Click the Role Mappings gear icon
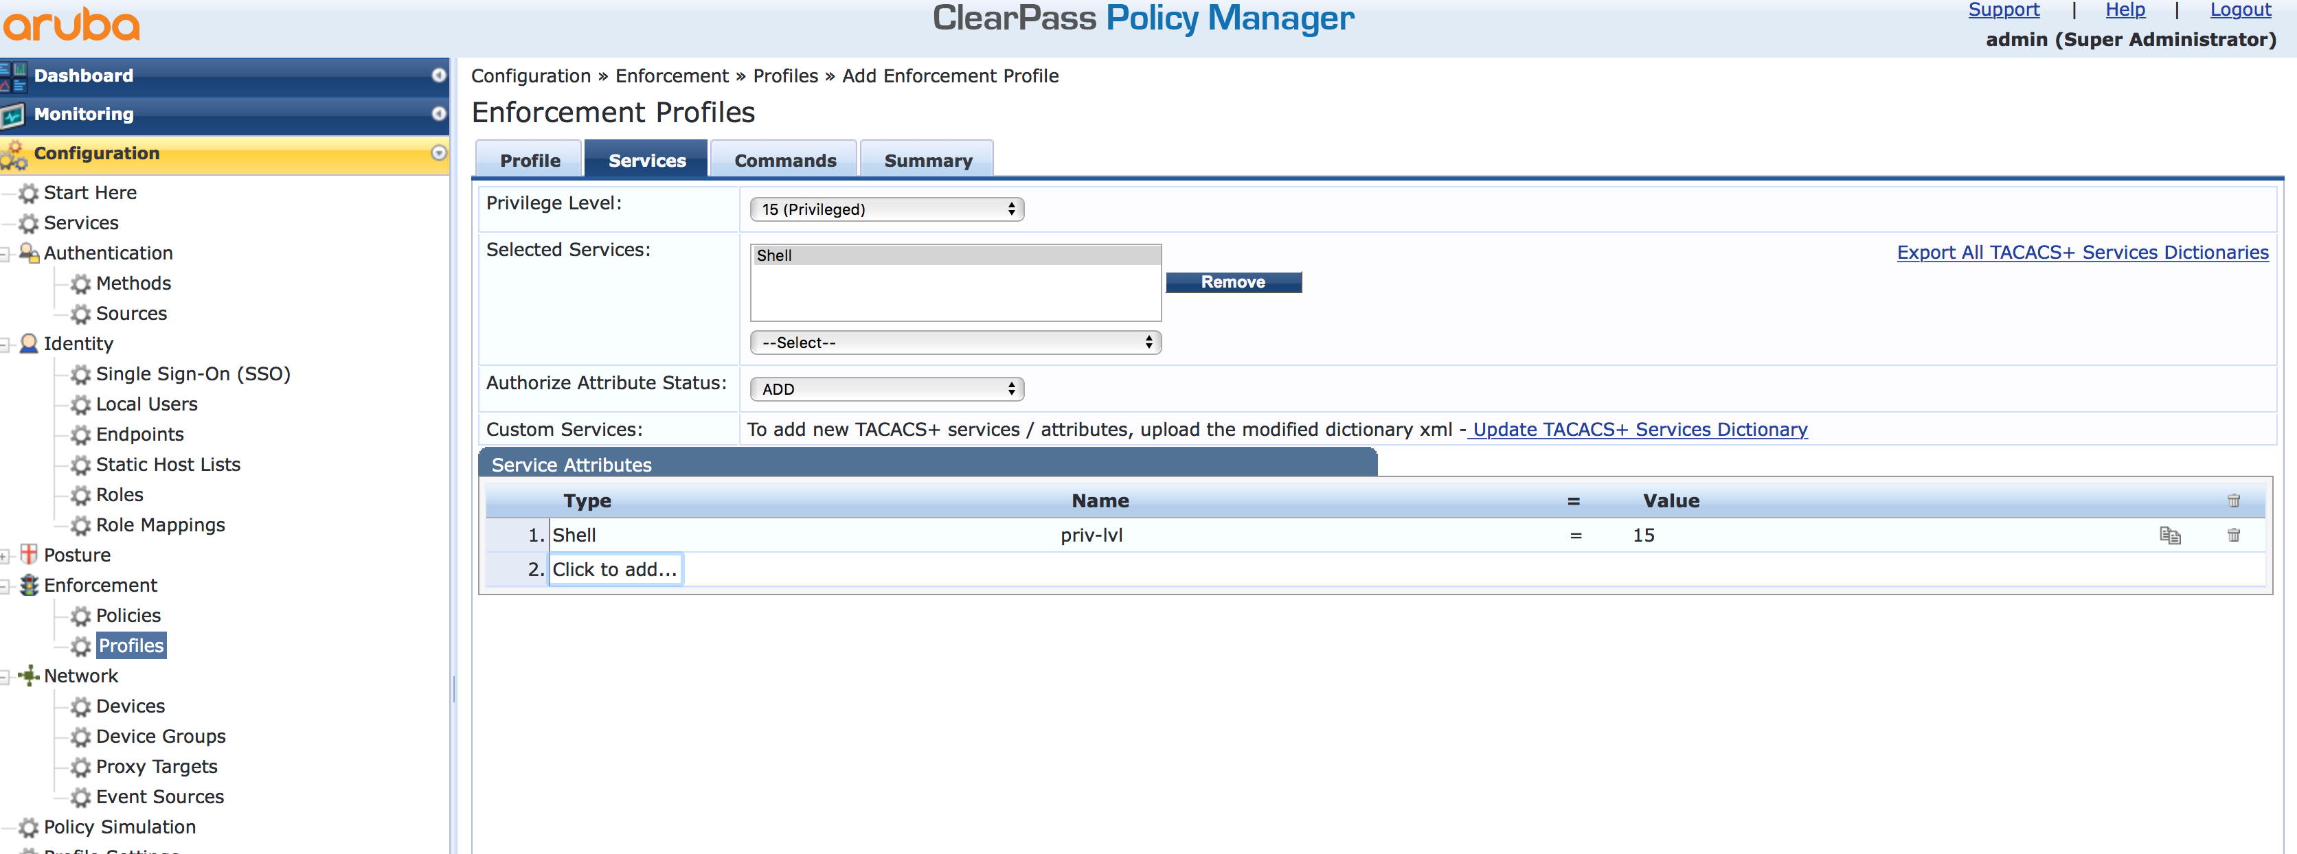 pos(81,525)
